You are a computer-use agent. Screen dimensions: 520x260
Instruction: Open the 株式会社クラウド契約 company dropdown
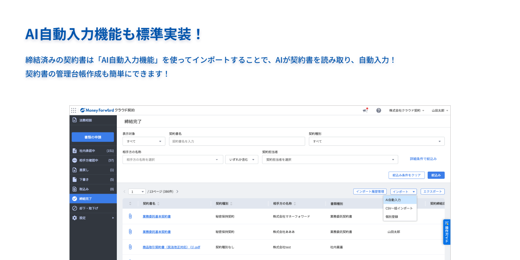point(407,110)
